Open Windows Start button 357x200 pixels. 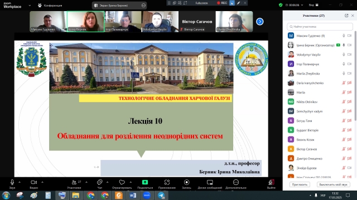6,195
